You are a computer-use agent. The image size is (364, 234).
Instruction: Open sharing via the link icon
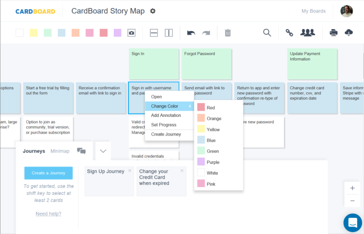pyautogui.click(x=289, y=33)
